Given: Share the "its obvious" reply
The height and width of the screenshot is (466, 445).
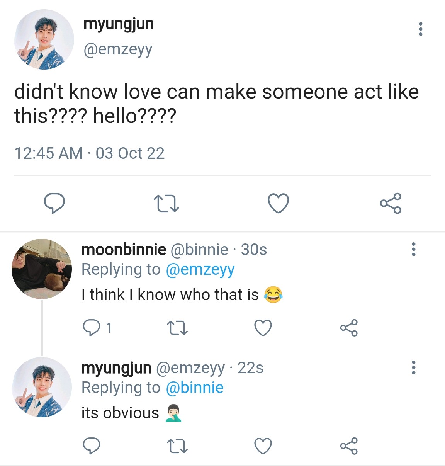Looking at the screenshot, I should (x=349, y=446).
